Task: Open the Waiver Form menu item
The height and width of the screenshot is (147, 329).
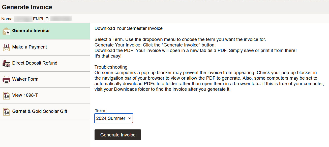Action: tap(25, 79)
